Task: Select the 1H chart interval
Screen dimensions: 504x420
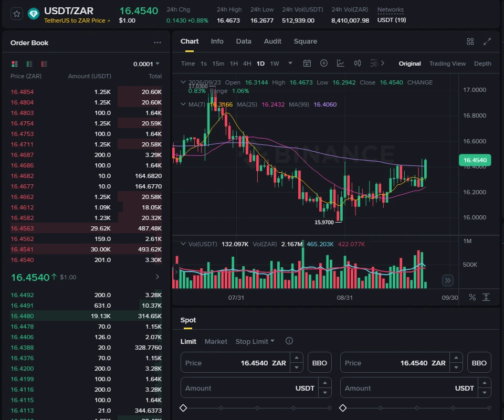Action: (234, 64)
